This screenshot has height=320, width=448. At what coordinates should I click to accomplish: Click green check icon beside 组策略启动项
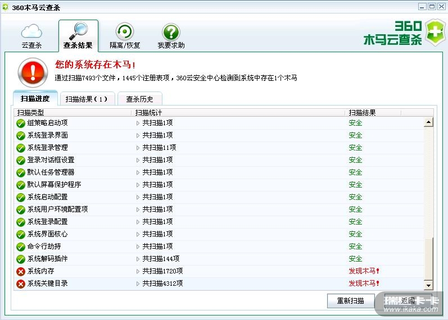point(21,124)
